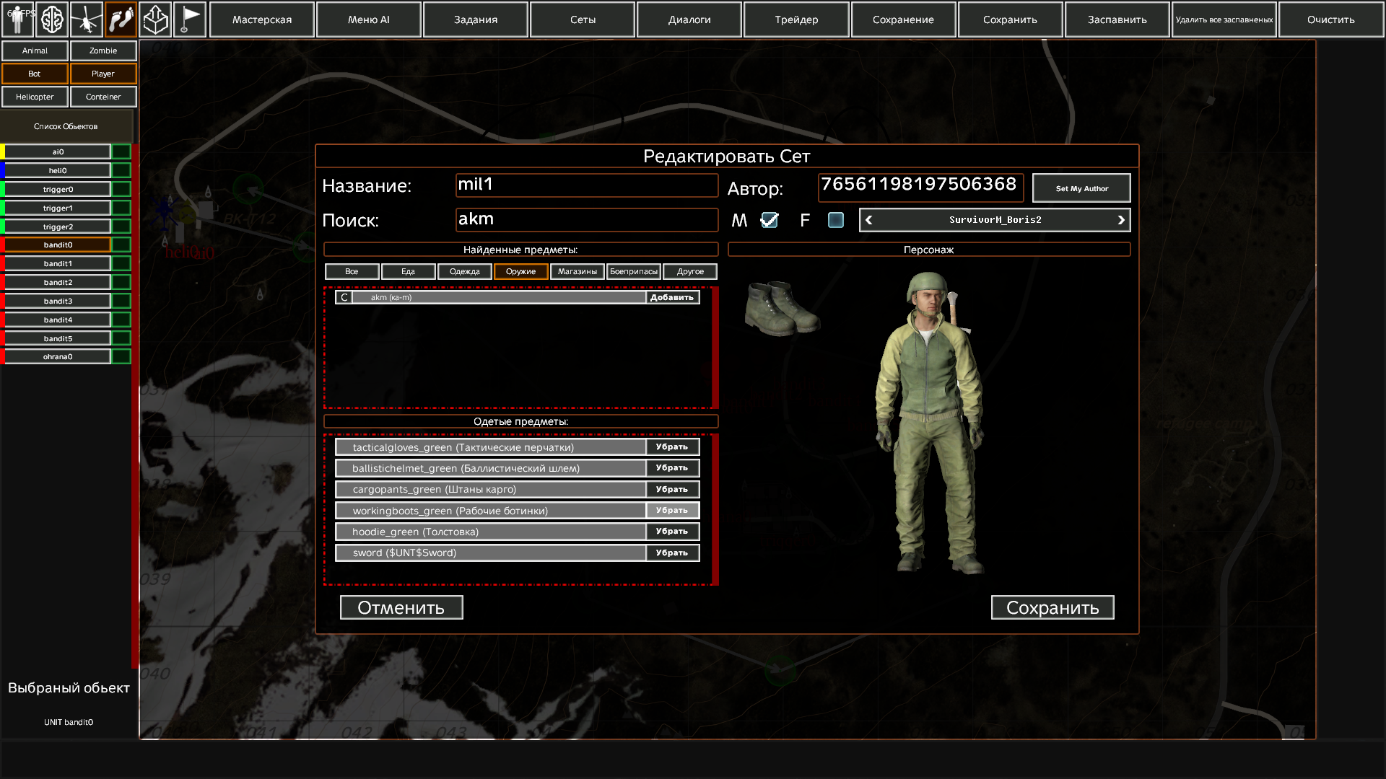
Task: Click the Bot icon in object panel
Action: click(34, 74)
